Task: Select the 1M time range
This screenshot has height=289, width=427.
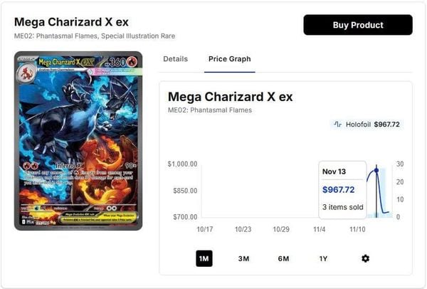Action: [x=204, y=258]
